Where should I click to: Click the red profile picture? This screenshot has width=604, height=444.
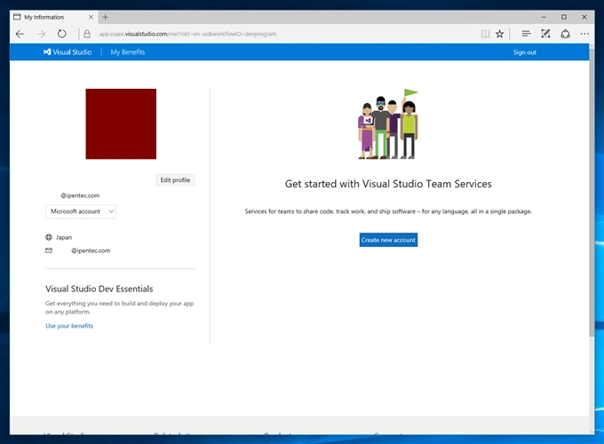pos(121,124)
